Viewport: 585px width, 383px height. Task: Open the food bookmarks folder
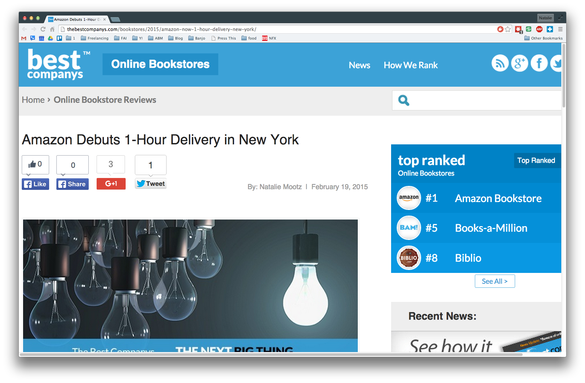[249, 38]
